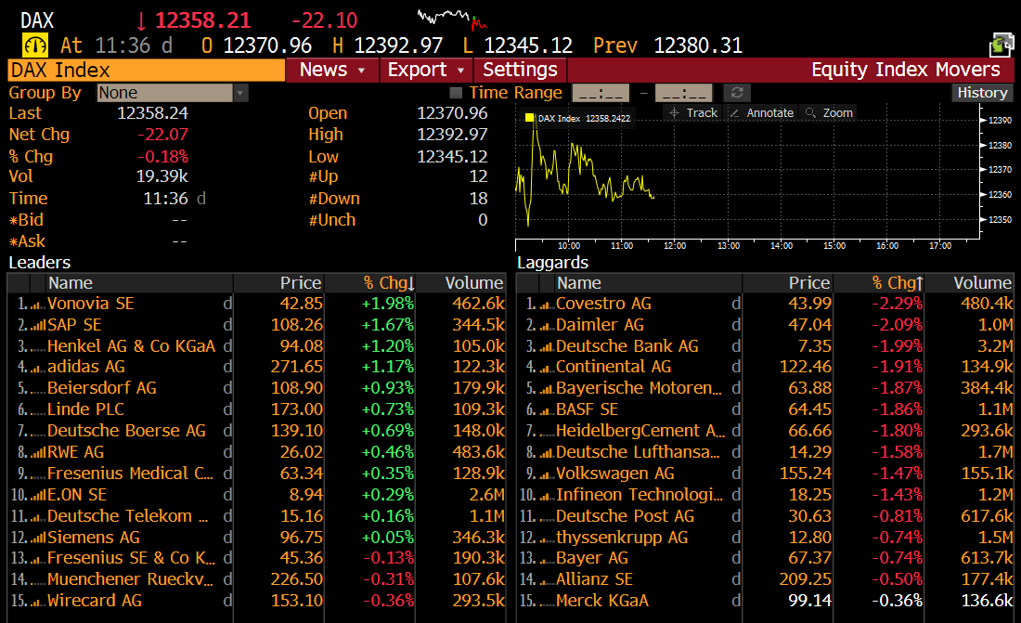The width and height of the screenshot is (1021, 623).
Task: Select Beiersdorf AG in Leaders
Action: coord(102,388)
